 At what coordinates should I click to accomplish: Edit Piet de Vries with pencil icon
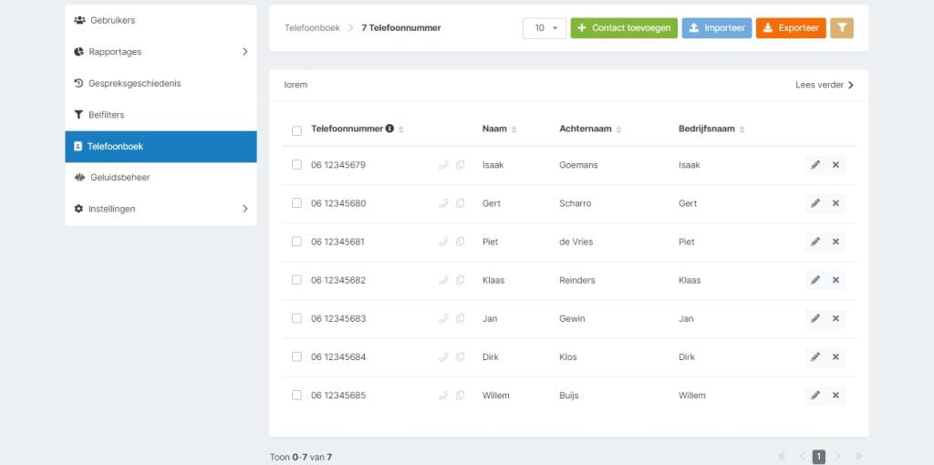815,242
